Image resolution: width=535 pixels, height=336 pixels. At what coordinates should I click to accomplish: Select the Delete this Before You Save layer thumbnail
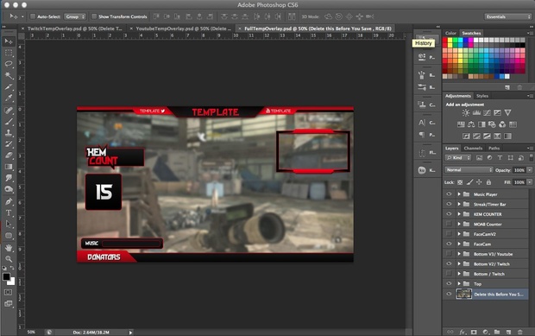click(463, 294)
